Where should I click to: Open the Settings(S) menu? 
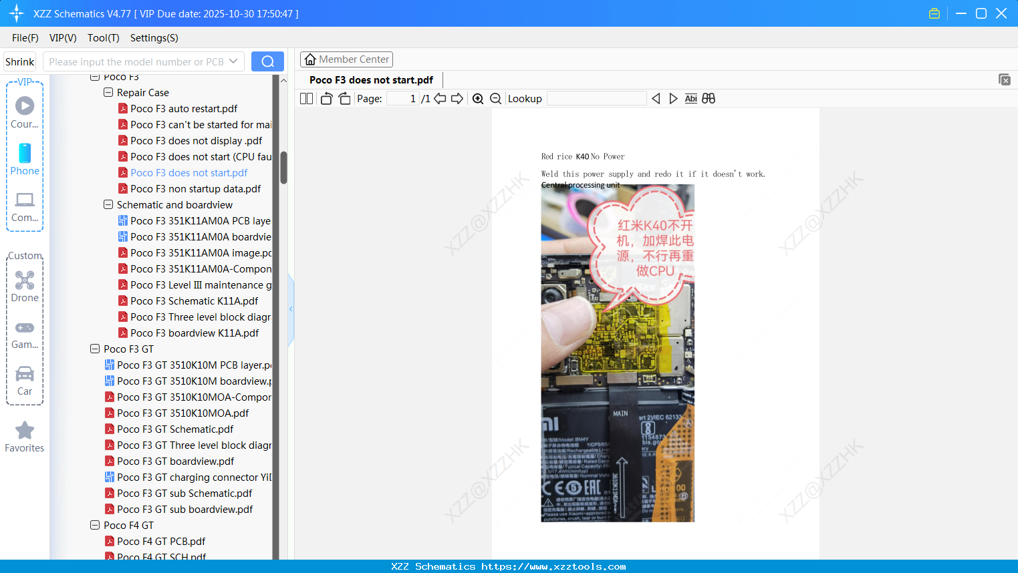[154, 38]
